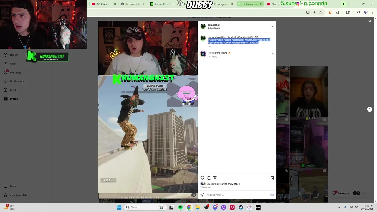Screen dimensions: 377x212
Task: Open volume control in system tray
Action: click(356, 207)
